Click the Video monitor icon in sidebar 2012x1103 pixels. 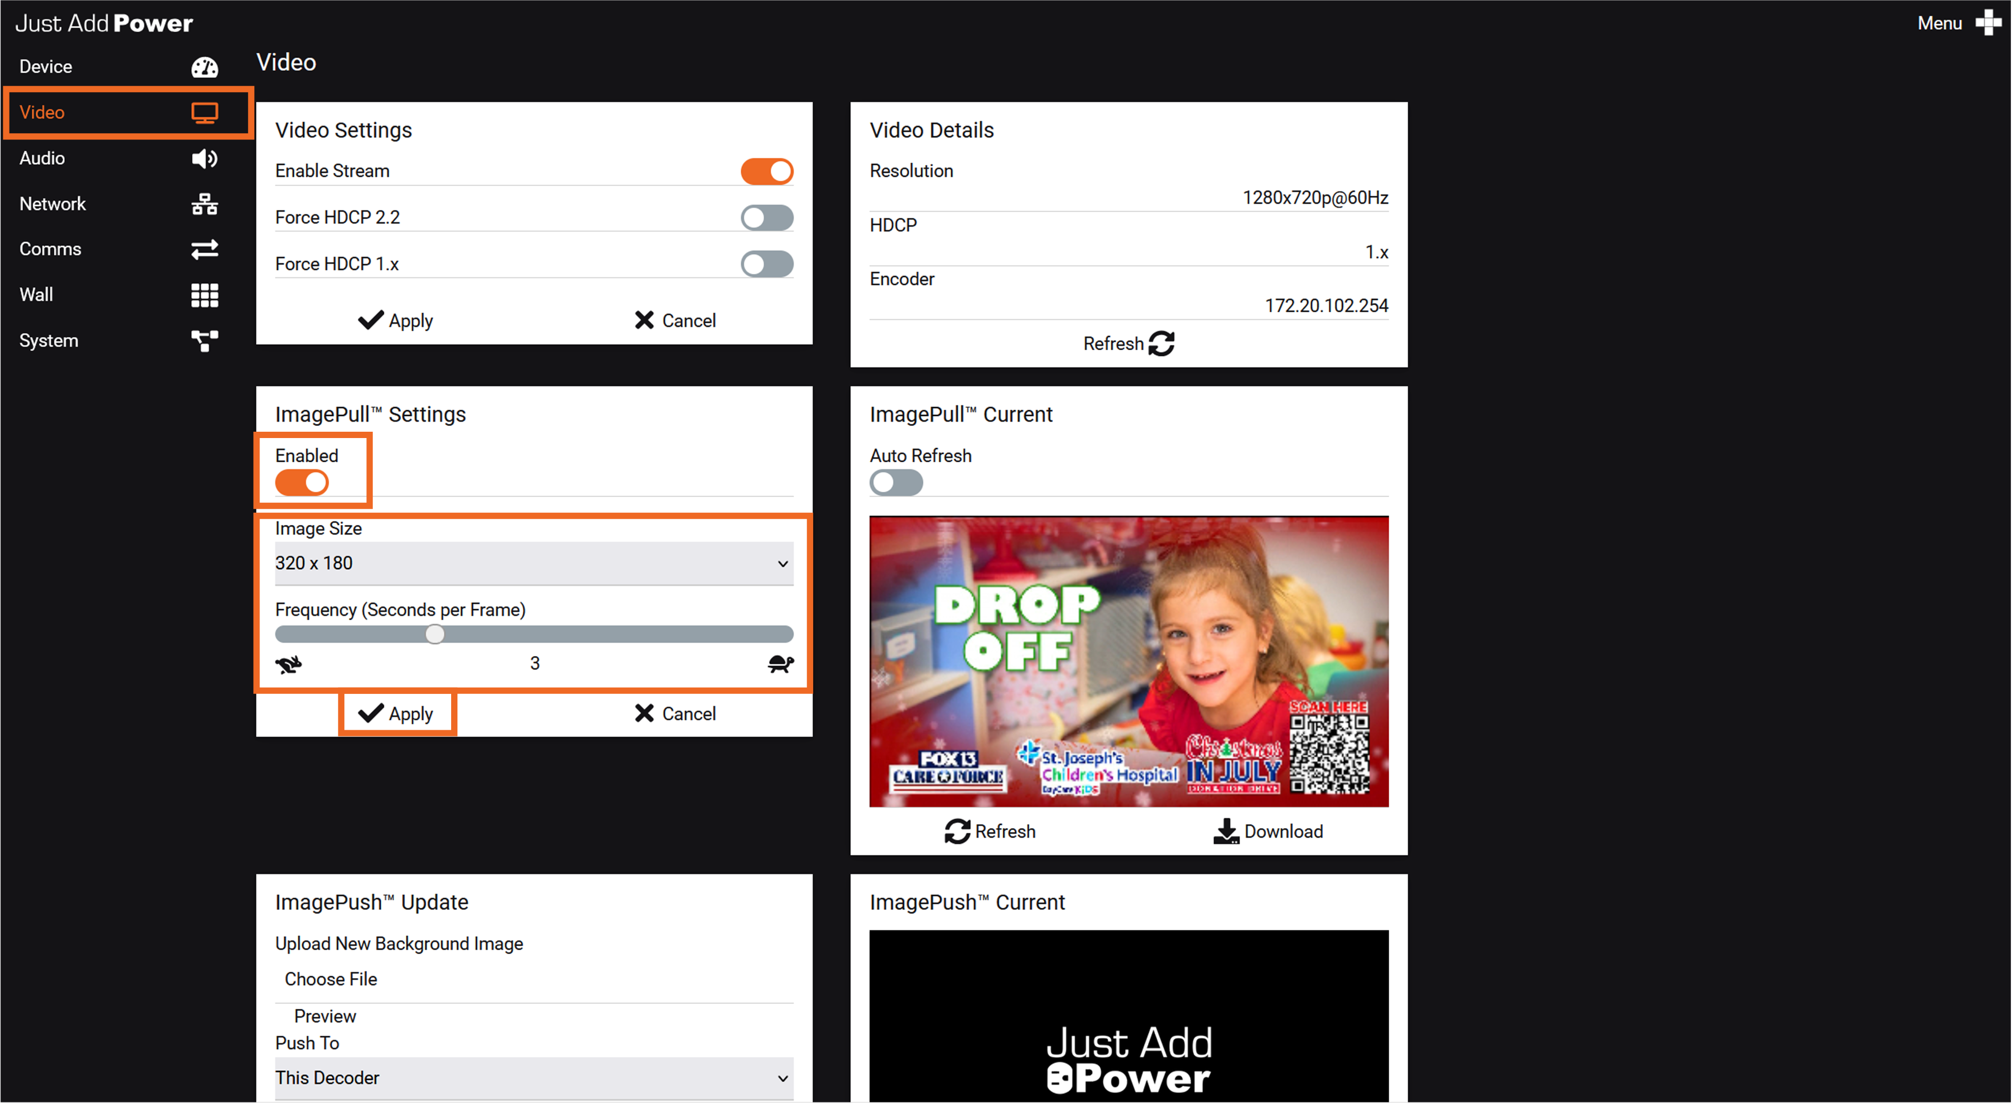(x=205, y=113)
